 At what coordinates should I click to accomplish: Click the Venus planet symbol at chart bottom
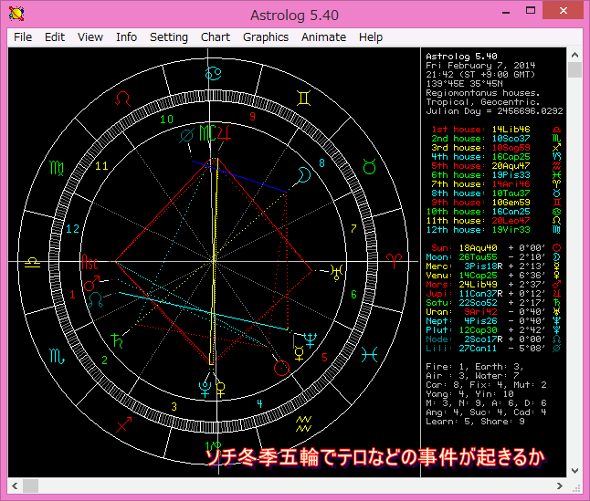click(221, 389)
